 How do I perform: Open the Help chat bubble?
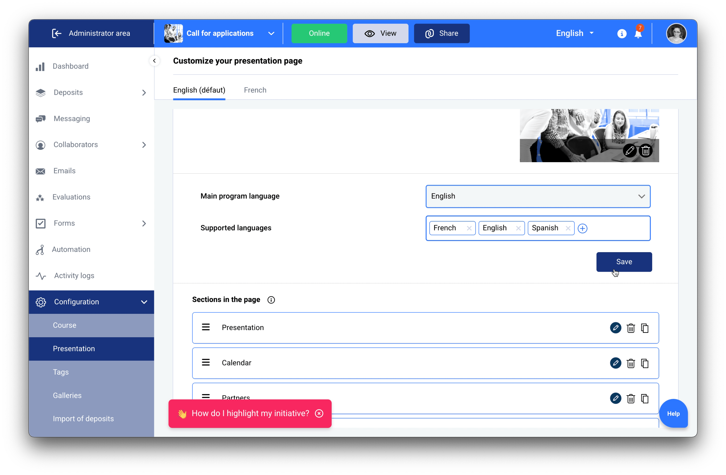pyautogui.click(x=673, y=414)
